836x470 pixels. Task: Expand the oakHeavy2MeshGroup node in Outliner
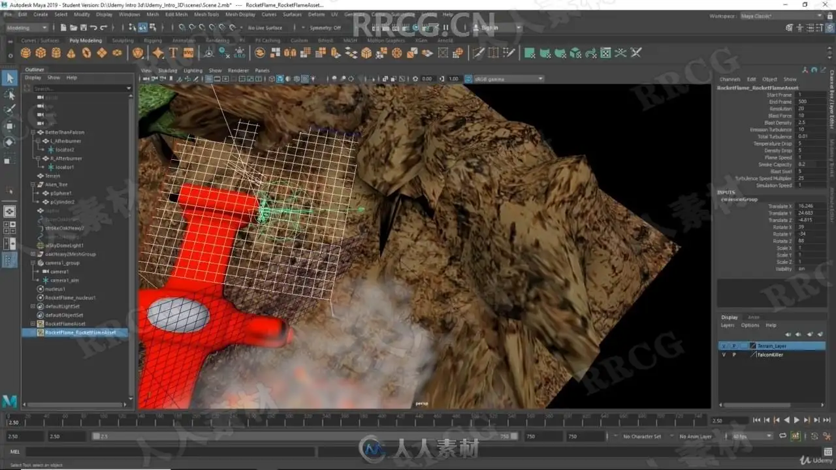(33, 254)
